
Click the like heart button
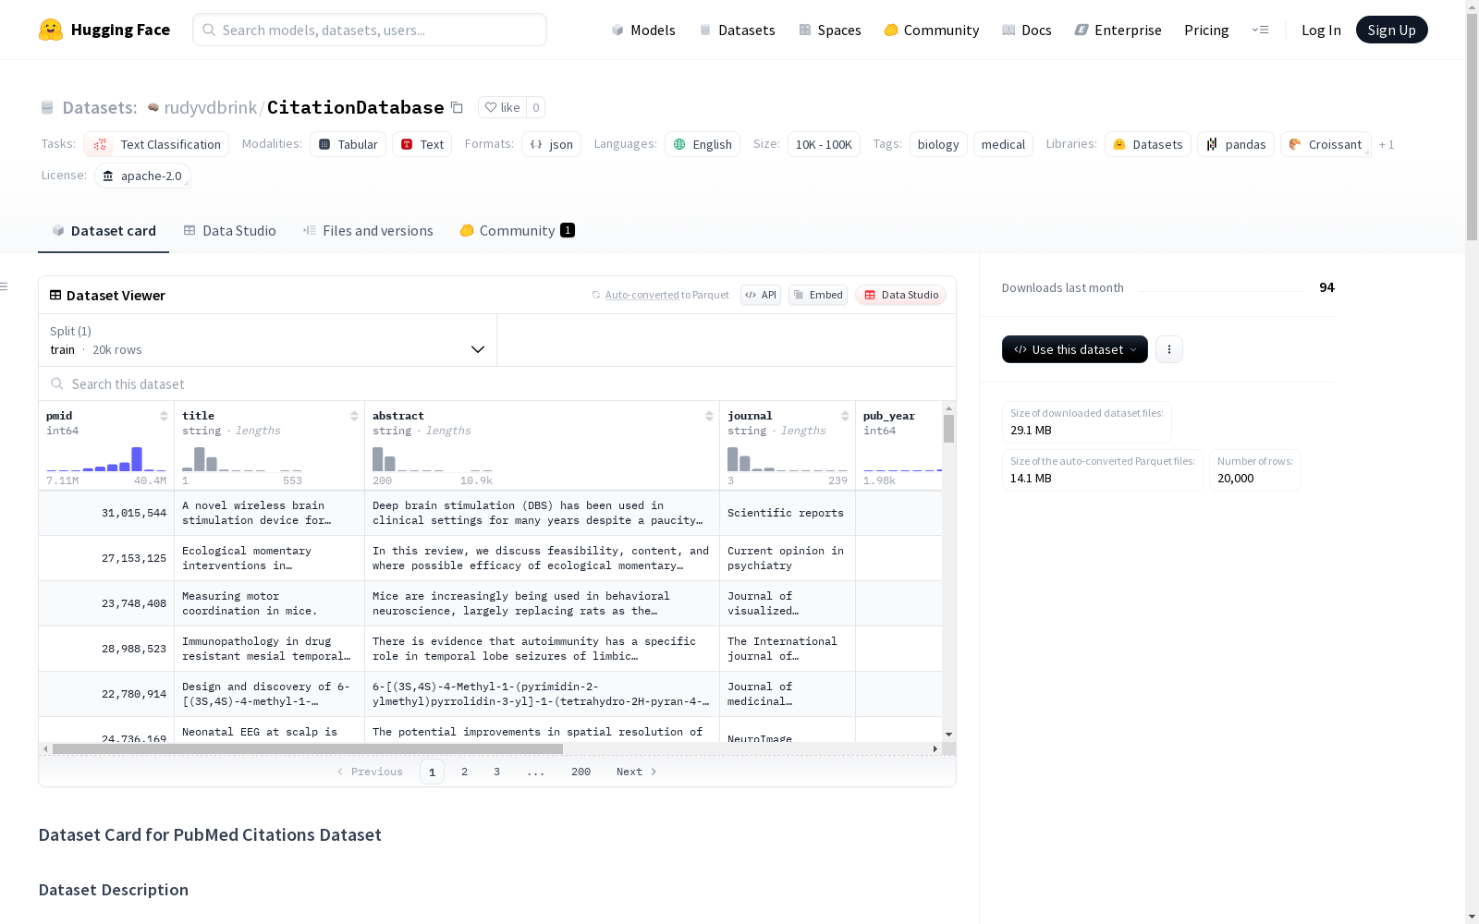coord(502,107)
